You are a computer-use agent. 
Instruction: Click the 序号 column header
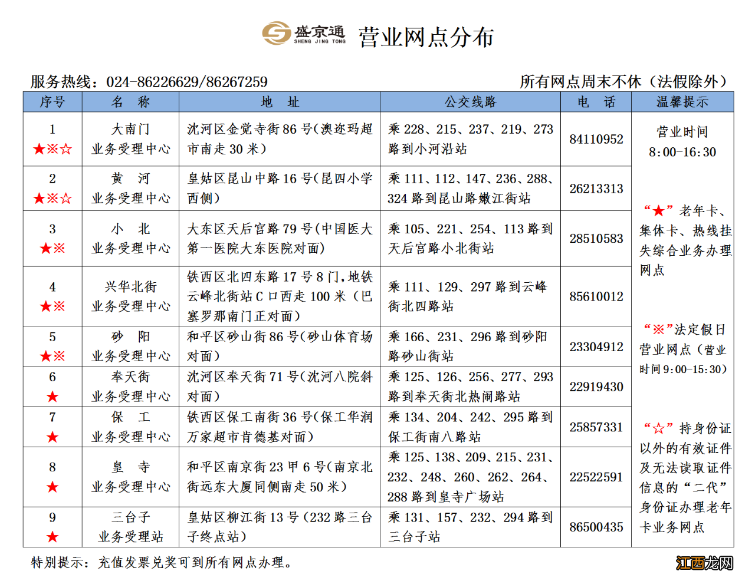click(52, 103)
